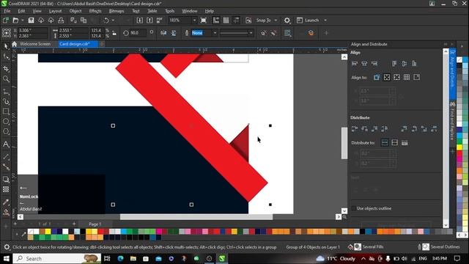This screenshot has width=469, height=264.
Task: Set Distribute to Page extent
Action: click(394, 143)
